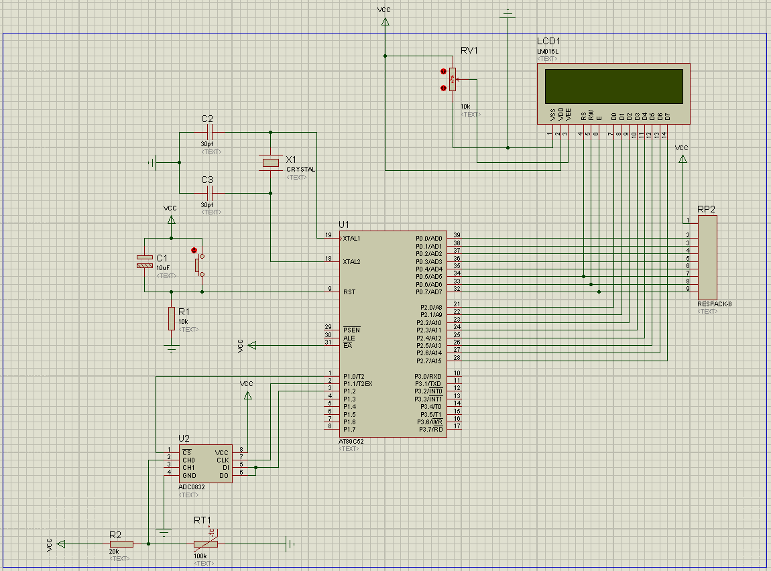The image size is (771, 571).
Task: Select resistor R2 near the thermistor
Action: pos(121,544)
